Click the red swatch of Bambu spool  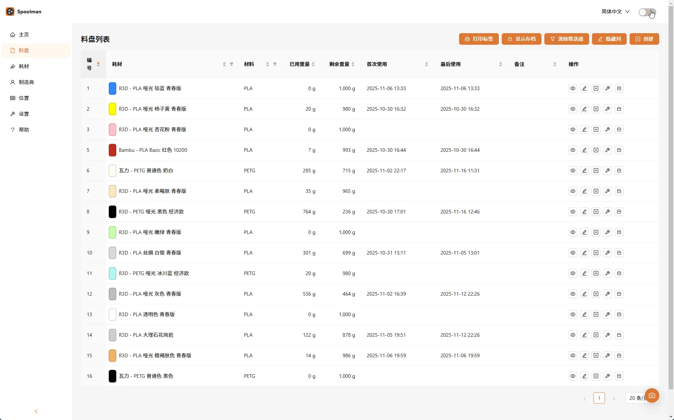(x=112, y=150)
